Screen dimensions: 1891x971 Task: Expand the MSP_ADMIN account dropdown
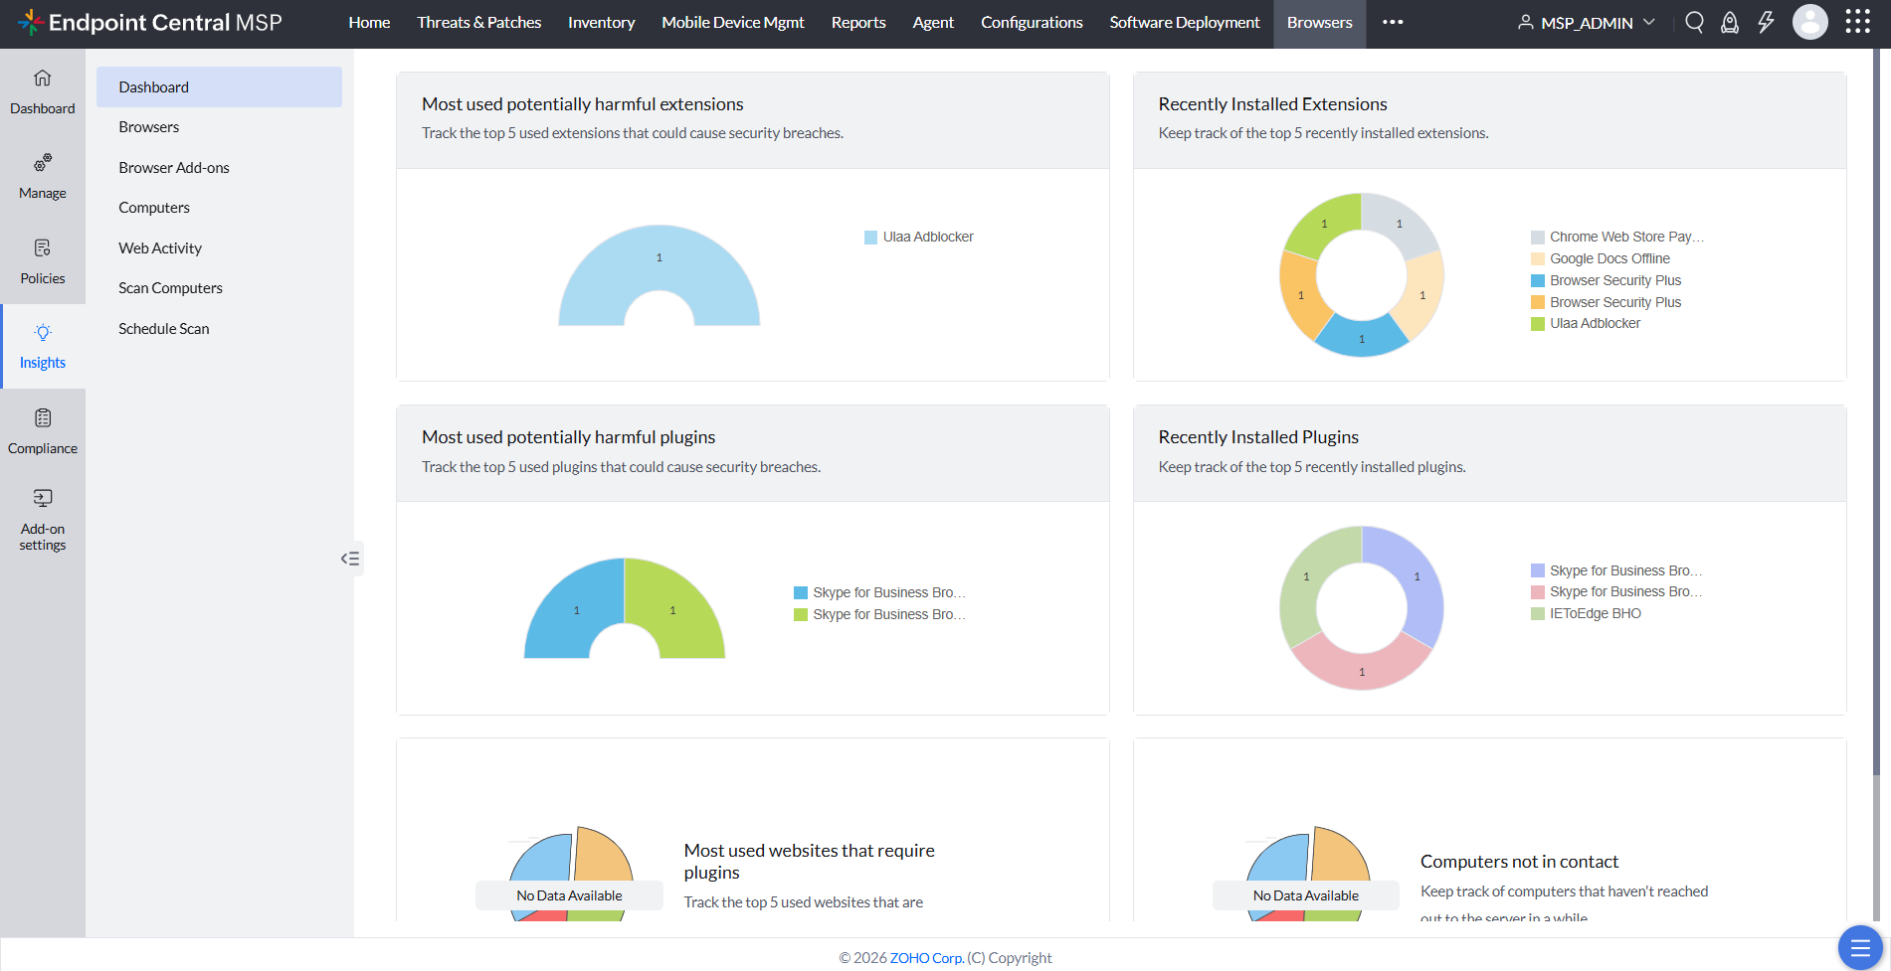click(x=1587, y=22)
